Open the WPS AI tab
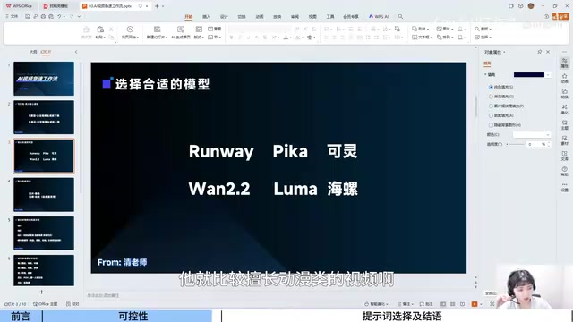The height and width of the screenshot is (322, 573). point(379,16)
